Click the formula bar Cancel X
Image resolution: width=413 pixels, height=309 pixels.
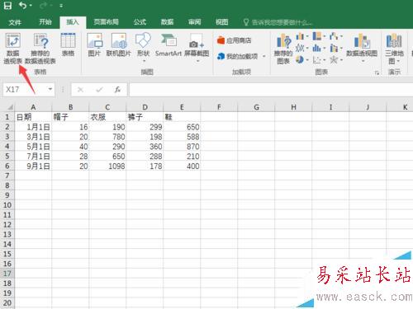(x=80, y=90)
